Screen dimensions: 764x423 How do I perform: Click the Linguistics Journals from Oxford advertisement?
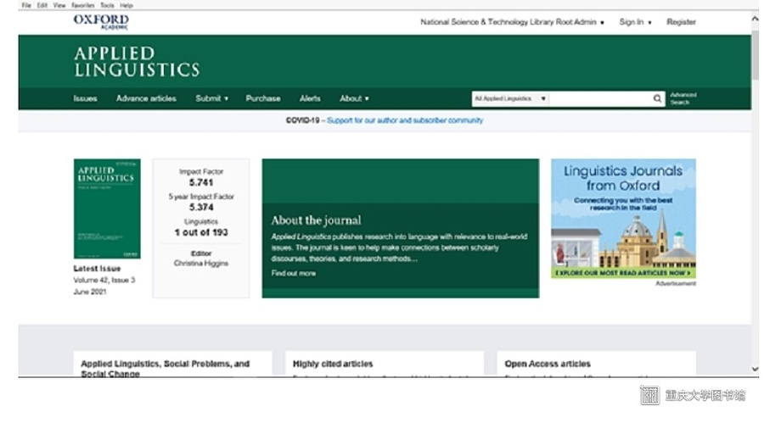click(623, 219)
